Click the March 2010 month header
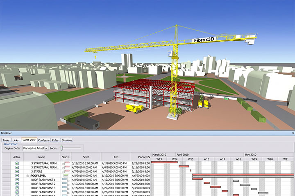Viewport: 295px width, 196px height. (x=163, y=155)
